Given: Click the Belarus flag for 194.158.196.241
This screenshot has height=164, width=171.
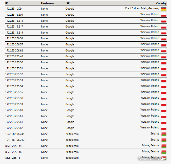Looking at the screenshot, I should coord(164,134).
